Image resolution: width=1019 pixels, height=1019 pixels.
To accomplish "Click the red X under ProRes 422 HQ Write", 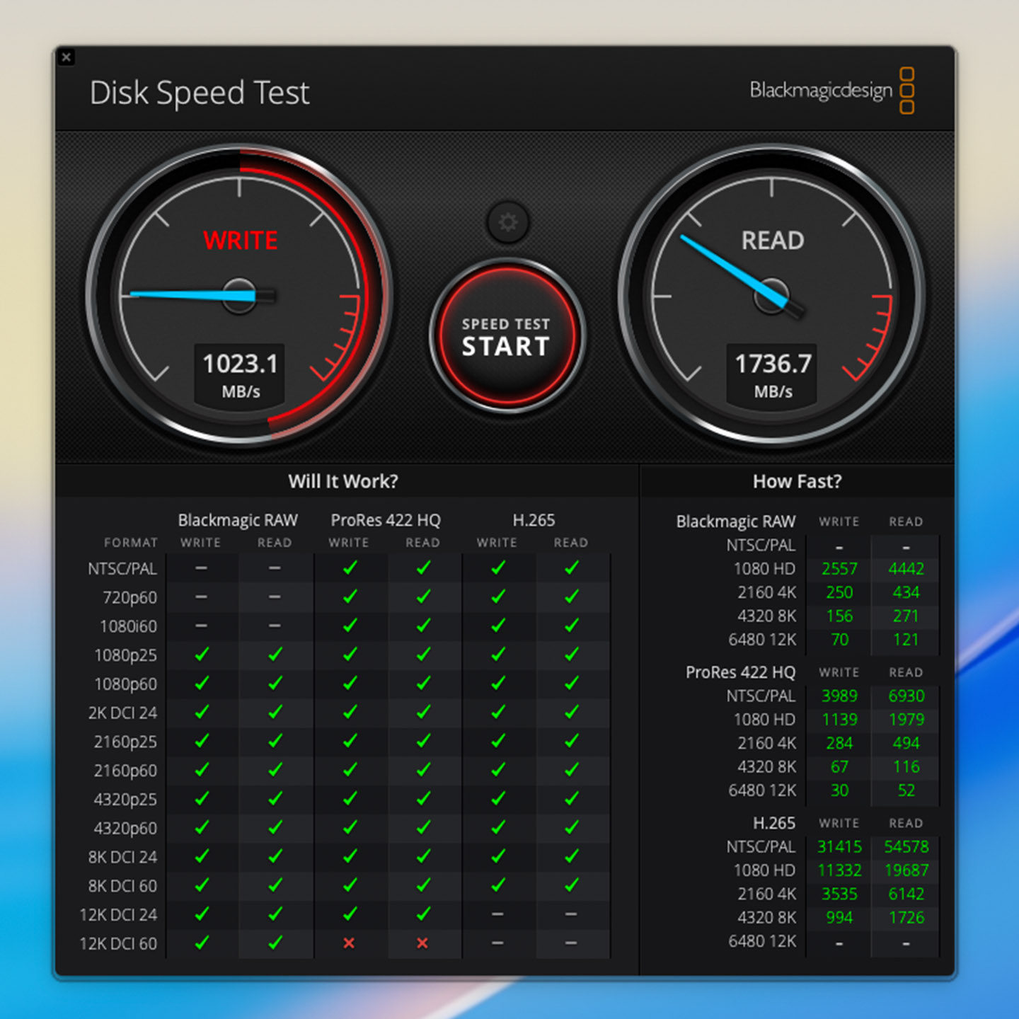I will (x=349, y=943).
